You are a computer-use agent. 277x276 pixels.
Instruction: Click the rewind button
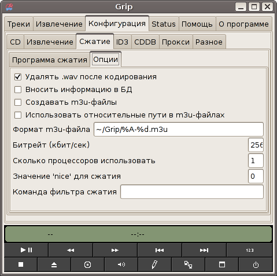click(x=71, y=250)
